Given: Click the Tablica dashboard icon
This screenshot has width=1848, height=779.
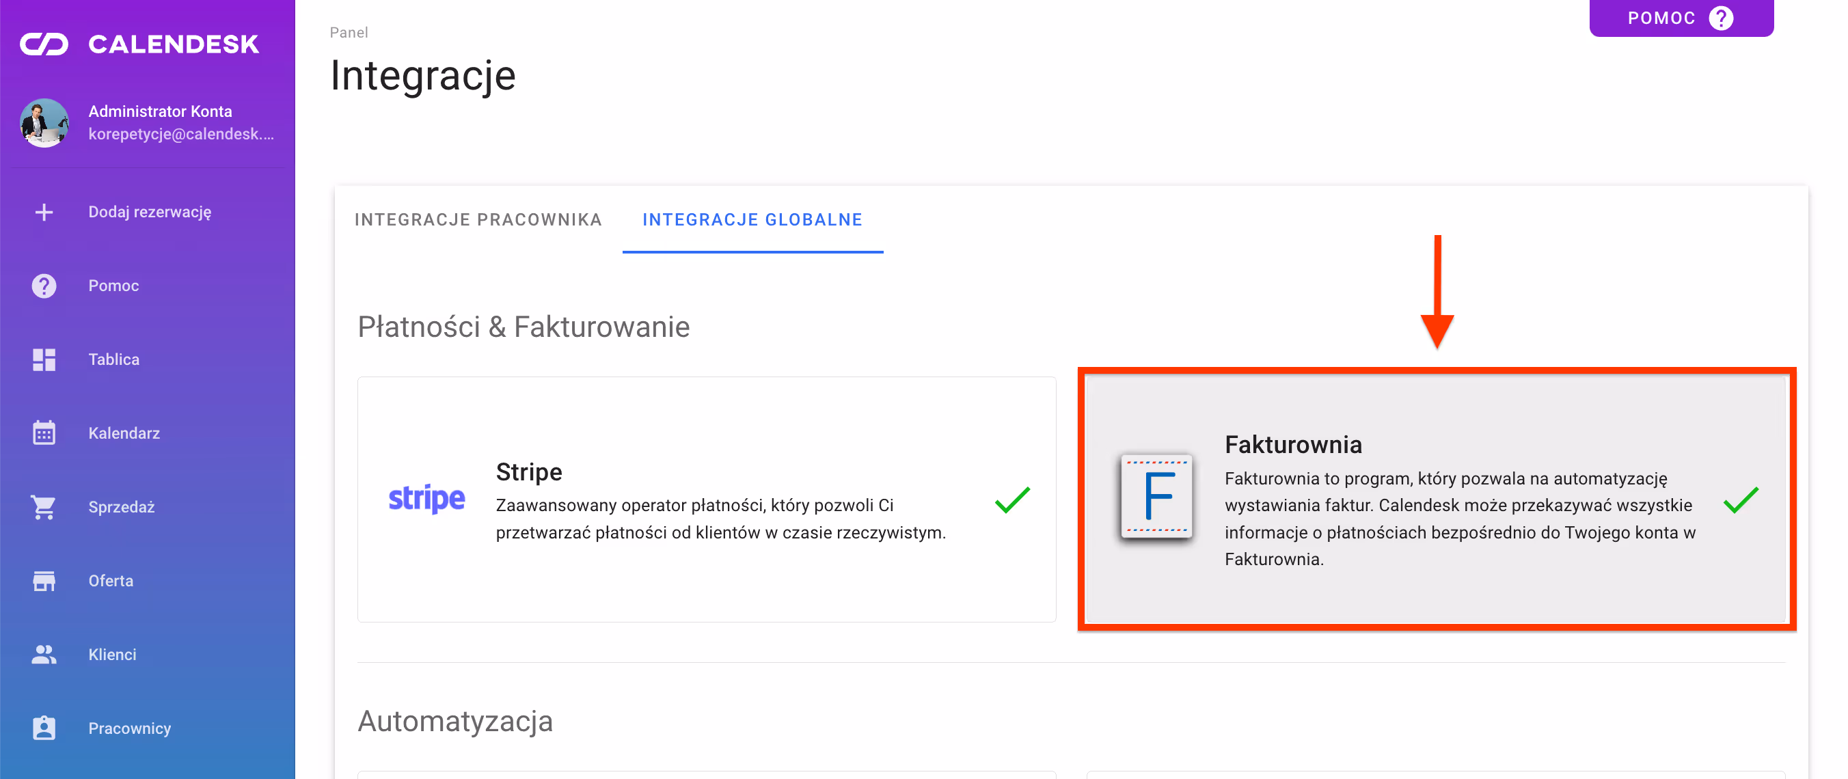Looking at the screenshot, I should tap(44, 359).
